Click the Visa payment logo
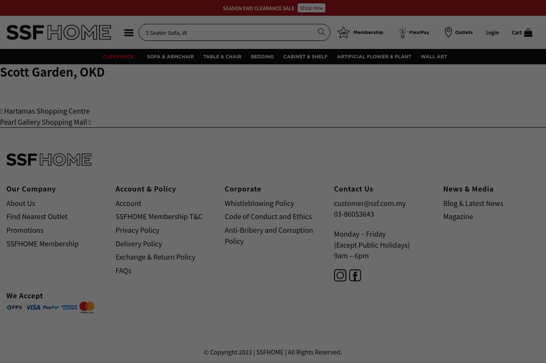546x363 pixels. pyautogui.click(x=33, y=307)
